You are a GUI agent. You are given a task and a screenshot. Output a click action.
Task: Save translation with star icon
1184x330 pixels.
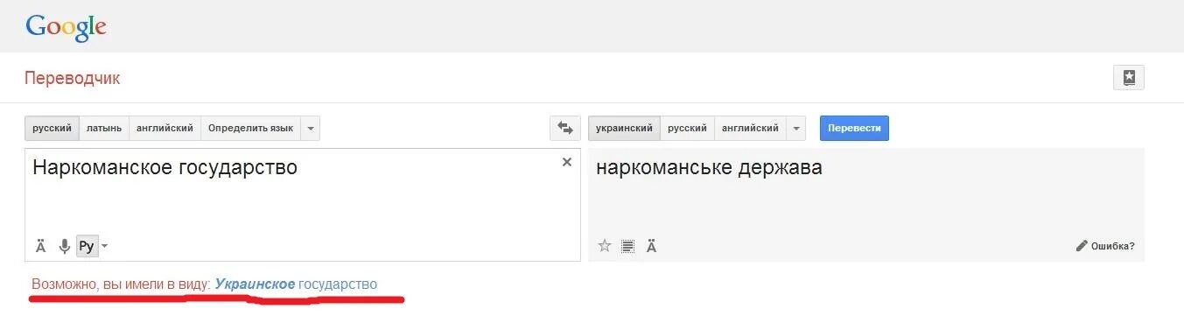click(604, 246)
